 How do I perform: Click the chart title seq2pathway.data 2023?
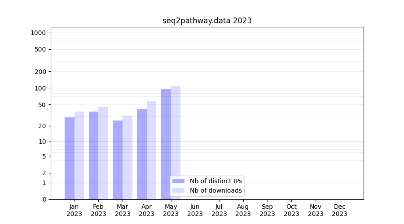point(207,21)
